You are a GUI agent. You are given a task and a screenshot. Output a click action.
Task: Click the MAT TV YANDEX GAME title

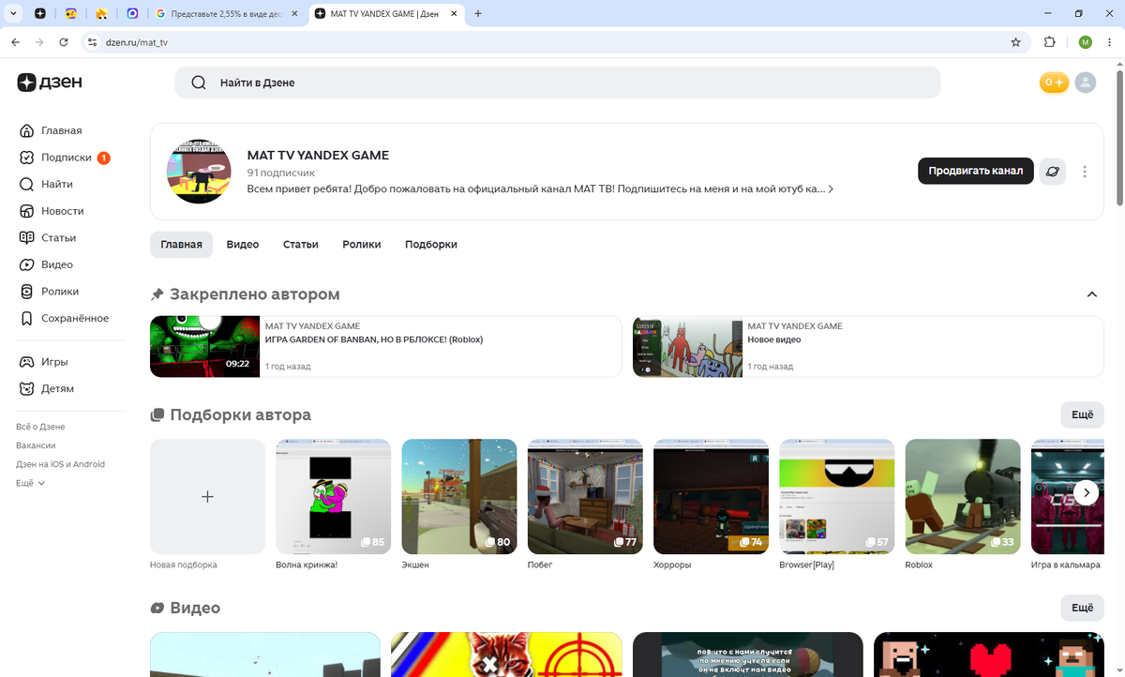(x=318, y=156)
